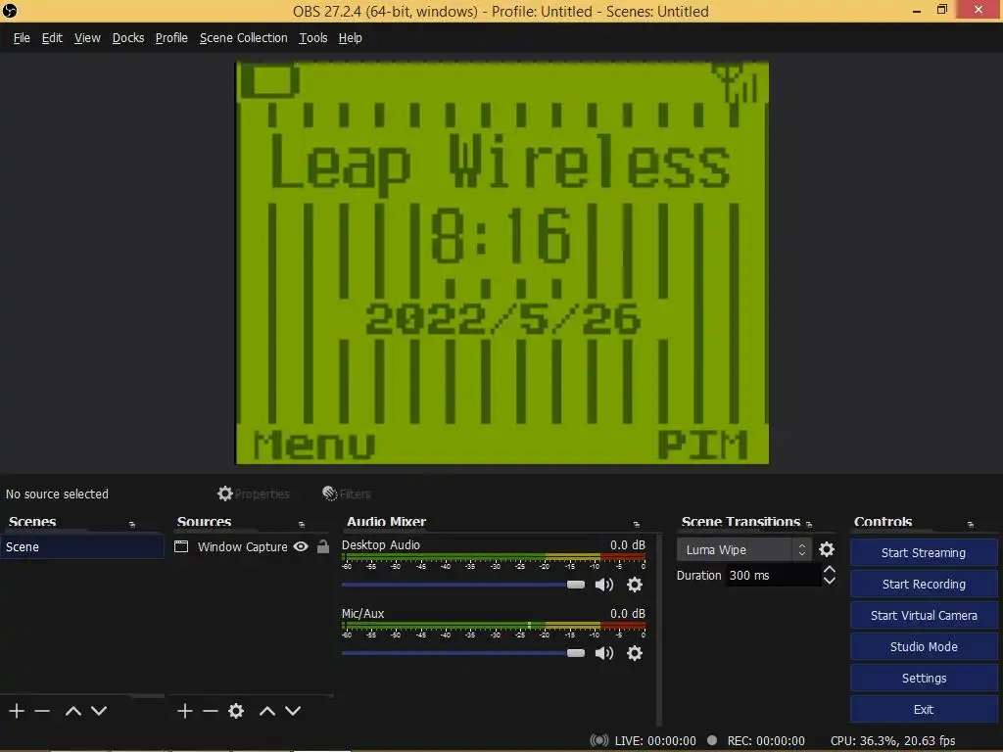The width and height of the screenshot is (1003, 752).
Task: Click the preview canvas showing Leap Wireless
Action: click(502, 262)
